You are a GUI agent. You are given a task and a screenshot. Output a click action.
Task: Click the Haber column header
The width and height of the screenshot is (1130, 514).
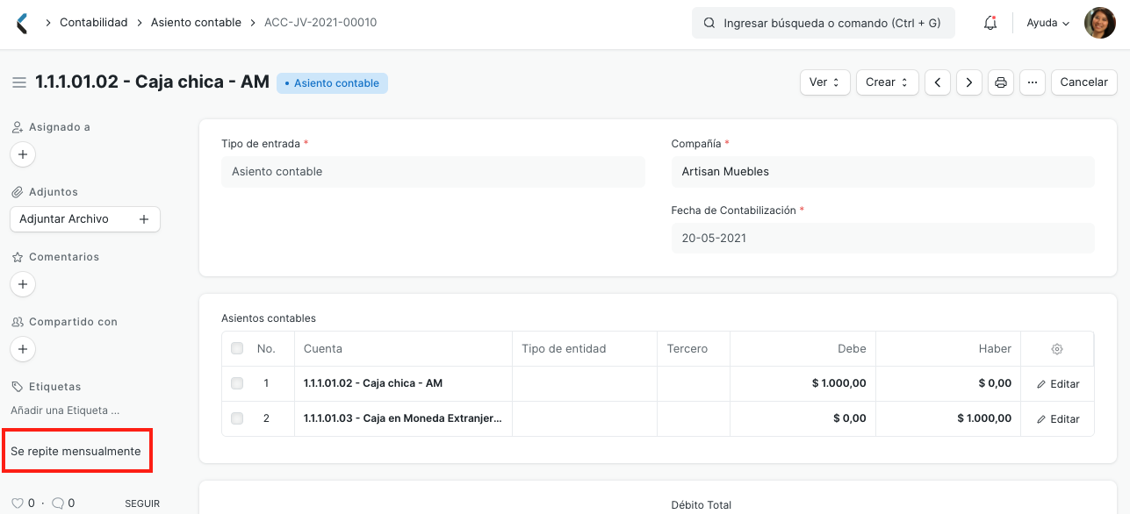tap(948, 349)
